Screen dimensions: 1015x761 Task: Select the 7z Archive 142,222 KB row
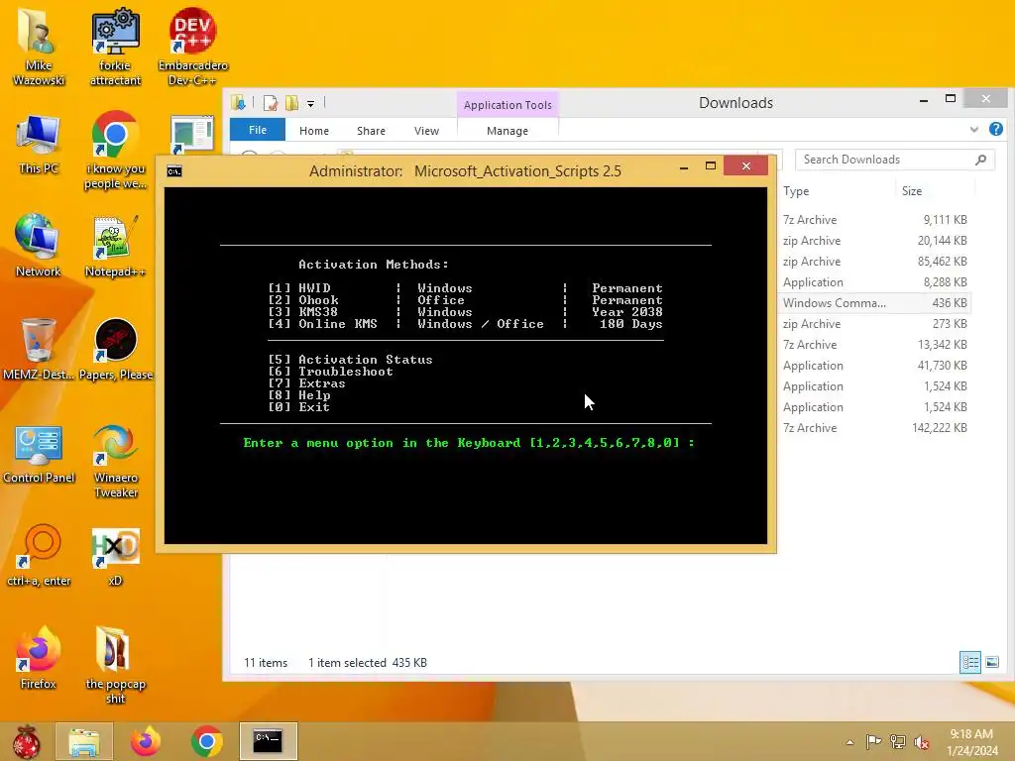(874, 428)
